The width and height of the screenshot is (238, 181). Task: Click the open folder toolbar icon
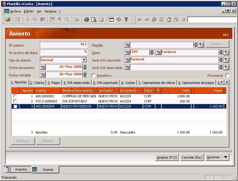pos(8,19)
